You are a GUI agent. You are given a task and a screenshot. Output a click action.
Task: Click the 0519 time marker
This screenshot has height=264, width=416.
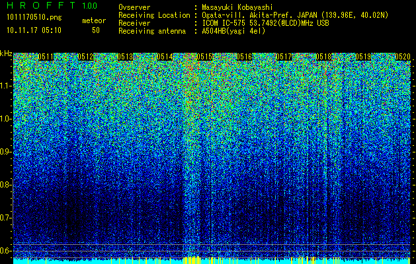(363, 57)
